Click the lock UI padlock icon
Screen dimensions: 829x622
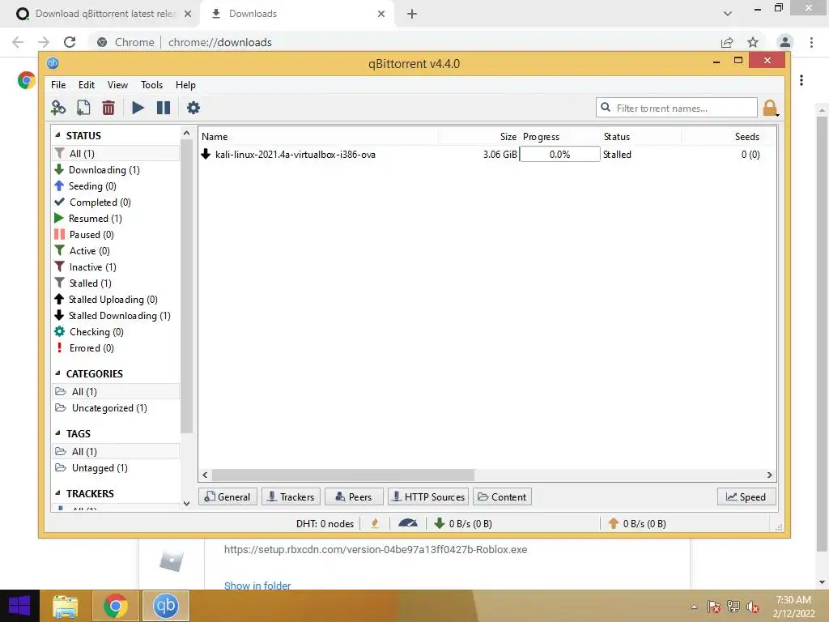(x=770, y=108)
